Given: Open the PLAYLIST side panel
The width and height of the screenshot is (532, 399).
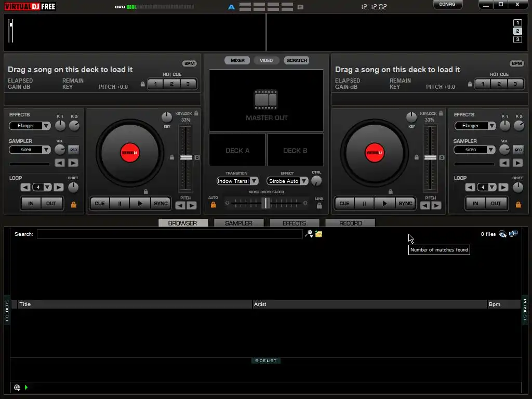Looking at the screenshot, I should pyautogui.click(x=525, y=310).
